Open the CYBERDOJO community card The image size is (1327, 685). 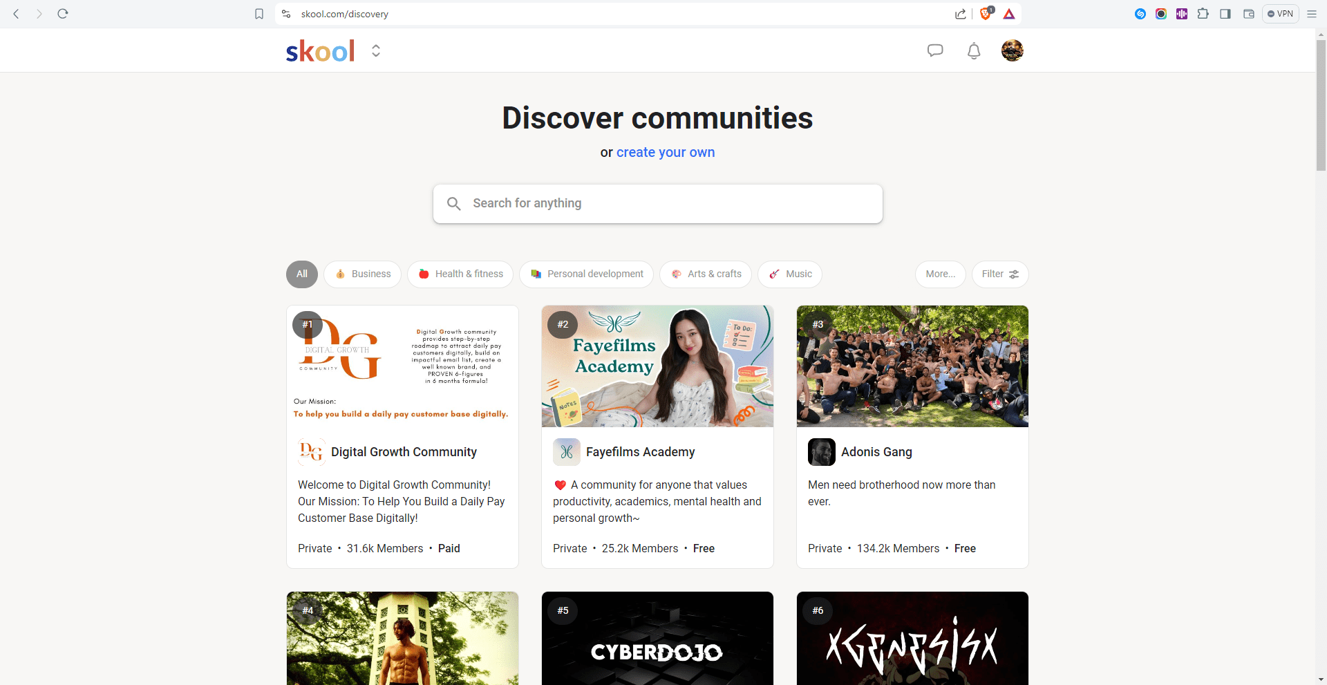[658, 638]
